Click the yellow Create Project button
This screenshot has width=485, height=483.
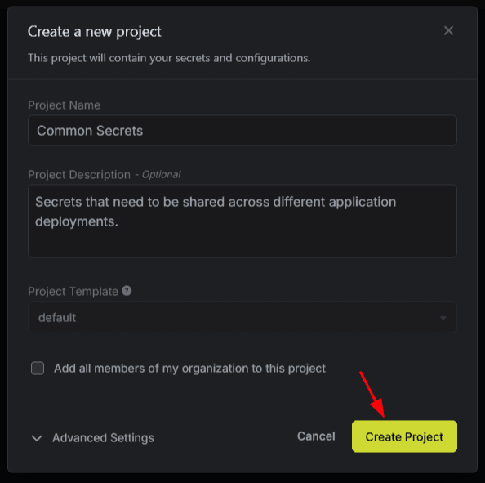[404, 436]
